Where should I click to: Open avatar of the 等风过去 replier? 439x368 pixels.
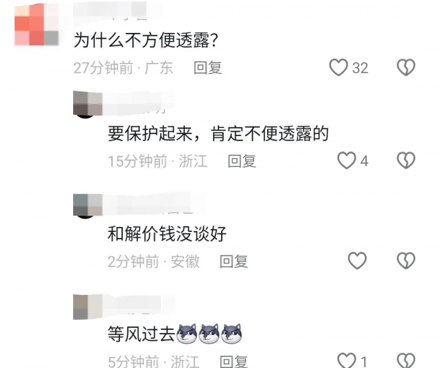click(88, 307)
